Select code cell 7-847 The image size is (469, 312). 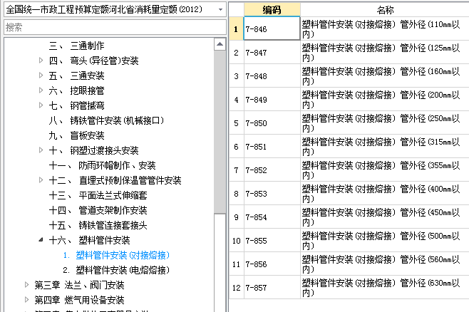pyautogui.click(x=272, y=52)
